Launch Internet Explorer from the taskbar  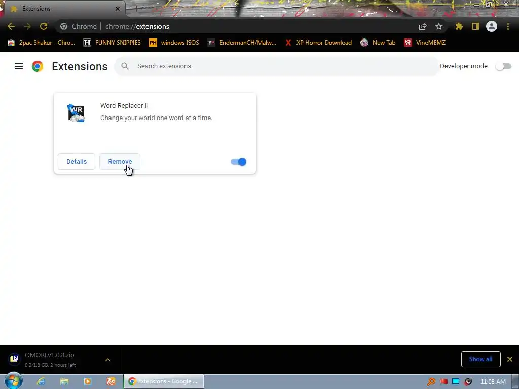tap(41, 381)
